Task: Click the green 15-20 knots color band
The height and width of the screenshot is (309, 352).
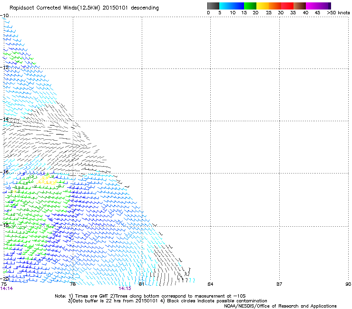Action: click(250, 6)
